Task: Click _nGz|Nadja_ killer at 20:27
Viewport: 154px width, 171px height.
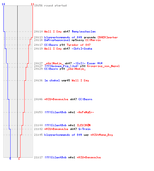Action: tap(54, 63)
